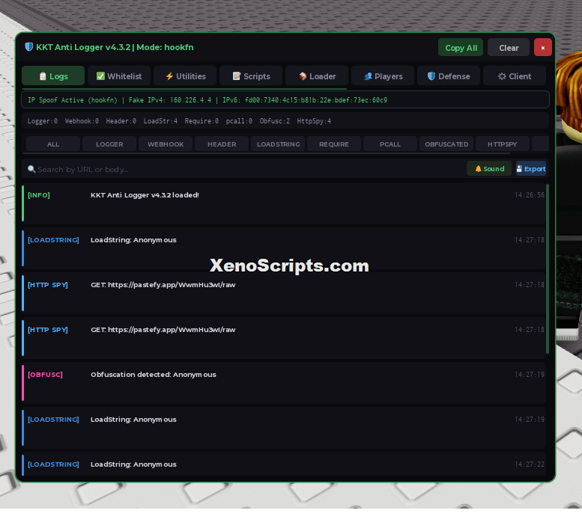Click the Webhook:0 counter

coord(82,121)
